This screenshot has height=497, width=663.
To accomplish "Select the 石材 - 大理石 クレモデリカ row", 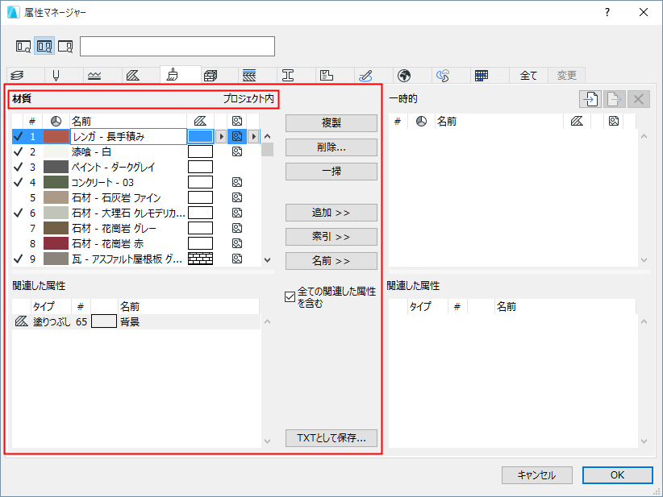I will pyautogui.click(x=136, y=213).
